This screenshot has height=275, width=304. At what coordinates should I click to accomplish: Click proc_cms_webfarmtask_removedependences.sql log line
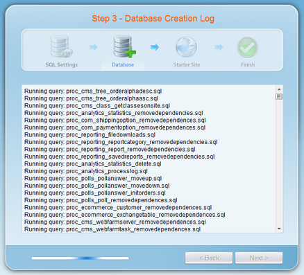click(x=112, y=229)
